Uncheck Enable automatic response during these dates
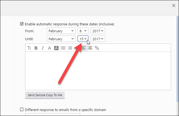 click(22, 24)
